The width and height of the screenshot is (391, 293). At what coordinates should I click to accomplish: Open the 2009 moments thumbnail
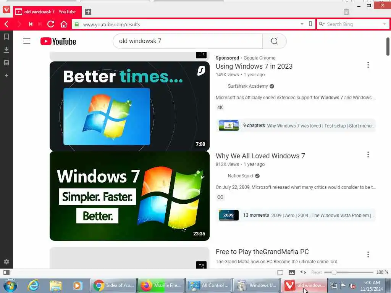228,215
